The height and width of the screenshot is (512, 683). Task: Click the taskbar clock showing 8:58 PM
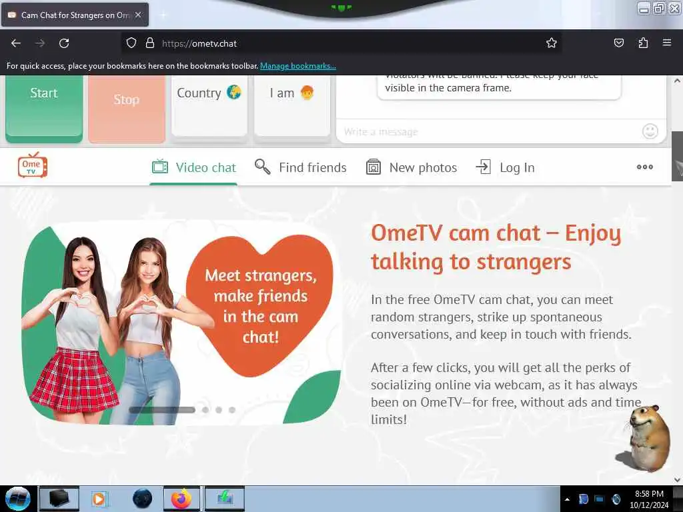pos(648,499)
